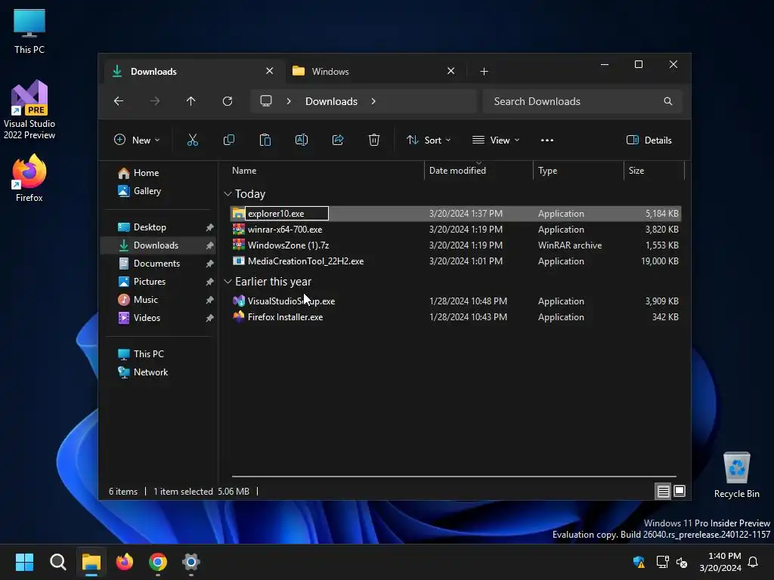This screenshot has width=774, height=580.
Task: Open Settings gear on taskbar
Action: coord(191,562)
